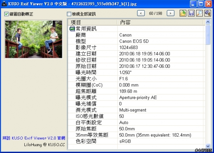Enable the 檢視全部資訊 checkbox
This screenshot has width=214, height=153.
[x=69, y=14]
